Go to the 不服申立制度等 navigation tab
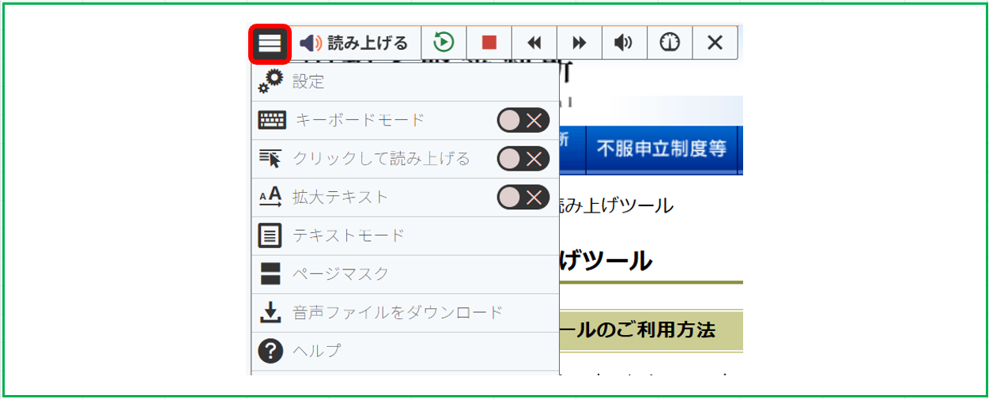 click(661, 149)
